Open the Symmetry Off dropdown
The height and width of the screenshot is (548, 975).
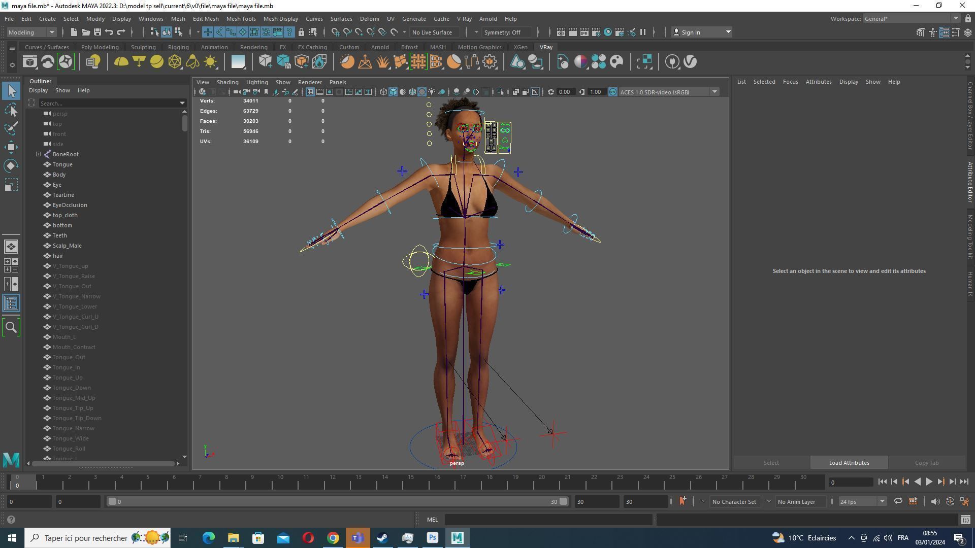coord(508,32)
